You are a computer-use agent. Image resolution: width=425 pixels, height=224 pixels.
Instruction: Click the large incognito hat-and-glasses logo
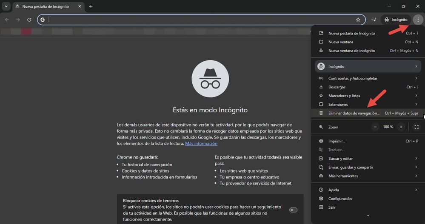point(210,79)
